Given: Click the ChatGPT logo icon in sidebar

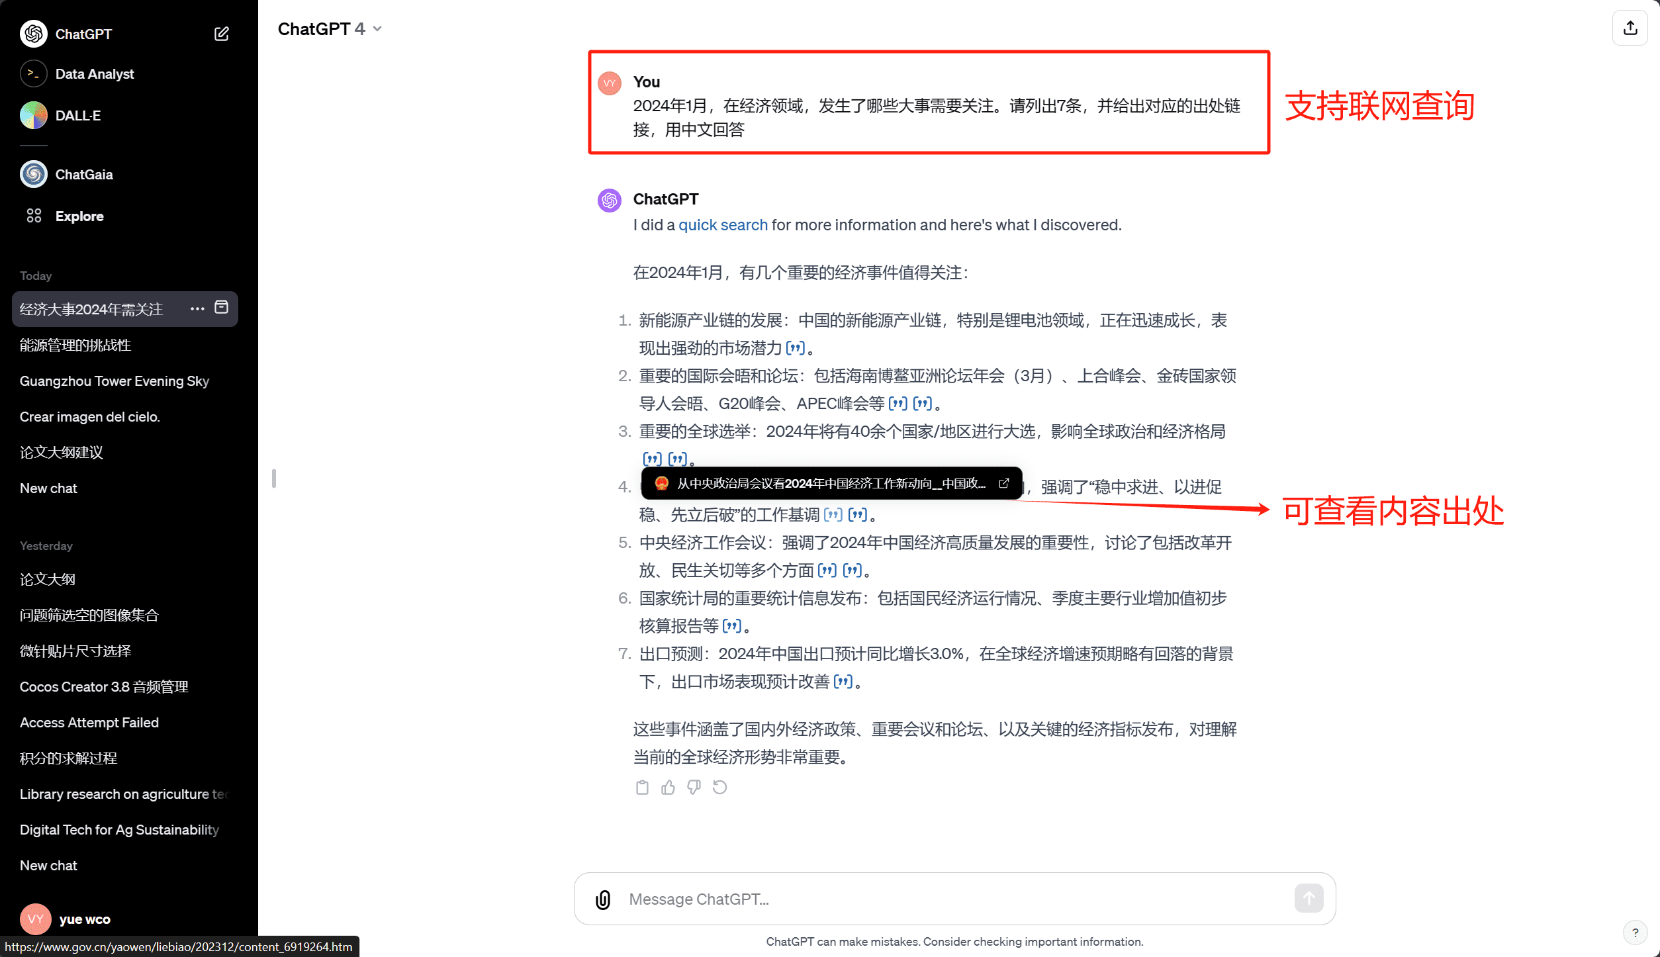Looking at the screenshot, I should coord(33,33).
